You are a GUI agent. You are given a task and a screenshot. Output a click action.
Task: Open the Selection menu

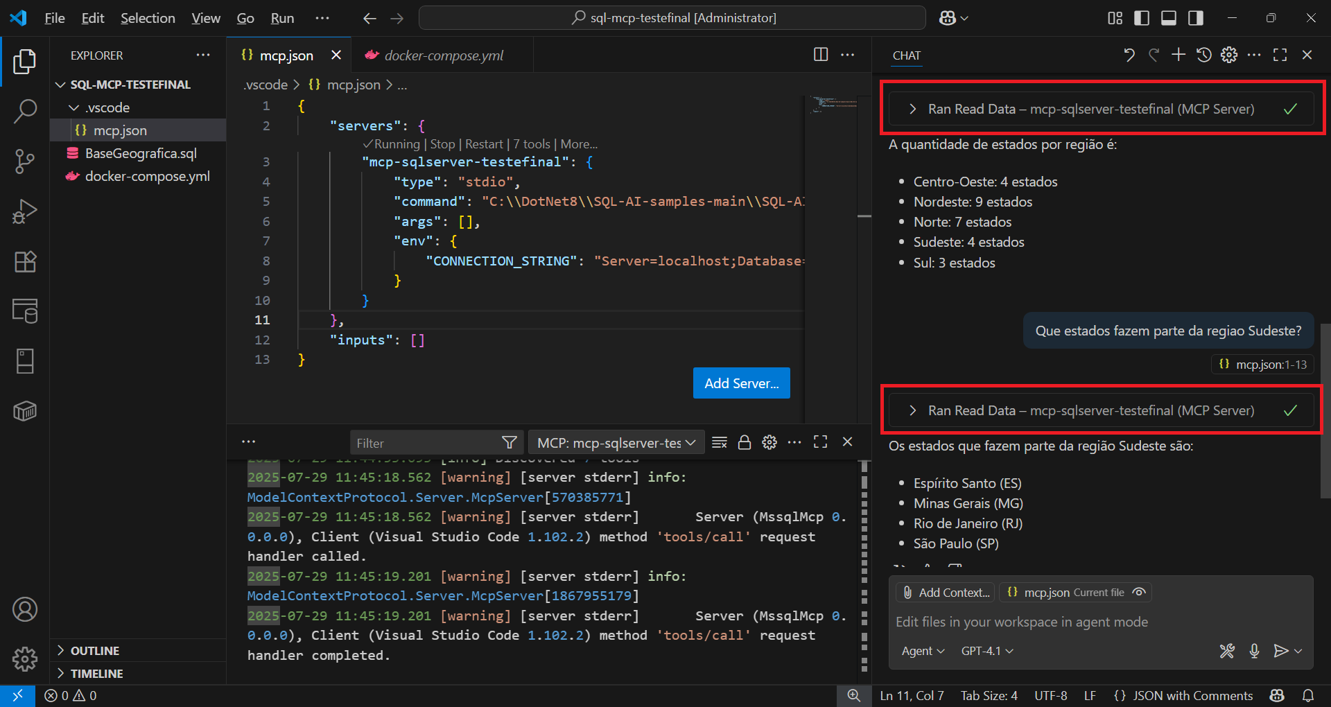[x=148, y=18]
